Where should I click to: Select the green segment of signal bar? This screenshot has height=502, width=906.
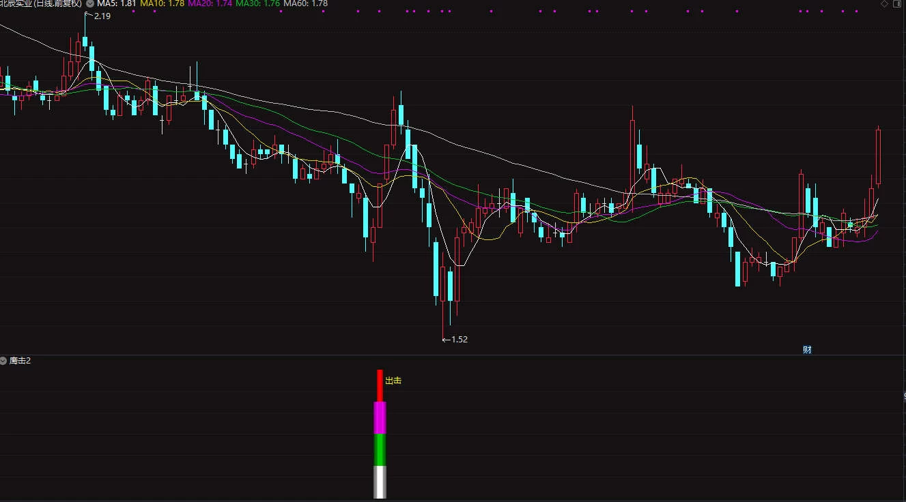[x=380, y=450]
